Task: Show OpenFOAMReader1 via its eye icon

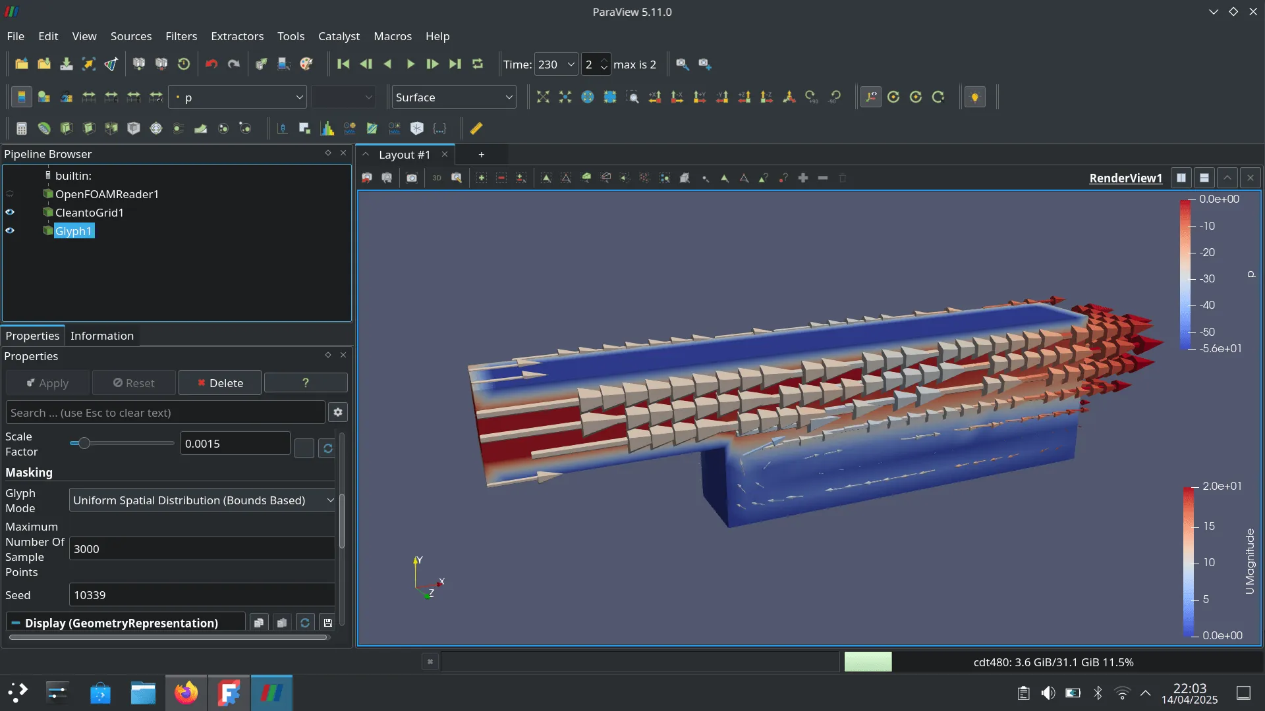Action: (x=10, y=194)
